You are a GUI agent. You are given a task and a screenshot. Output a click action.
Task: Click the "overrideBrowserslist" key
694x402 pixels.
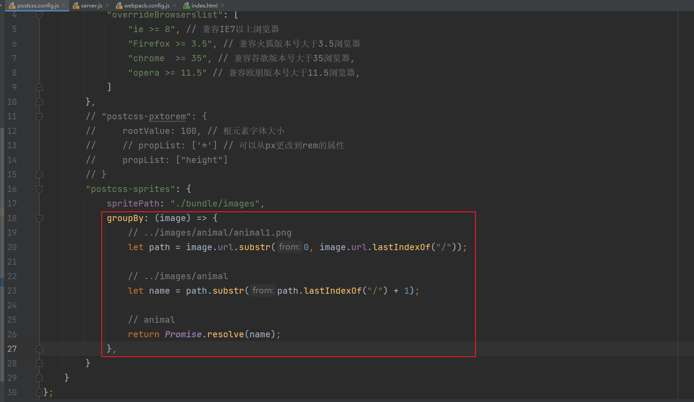pos(165,15)
